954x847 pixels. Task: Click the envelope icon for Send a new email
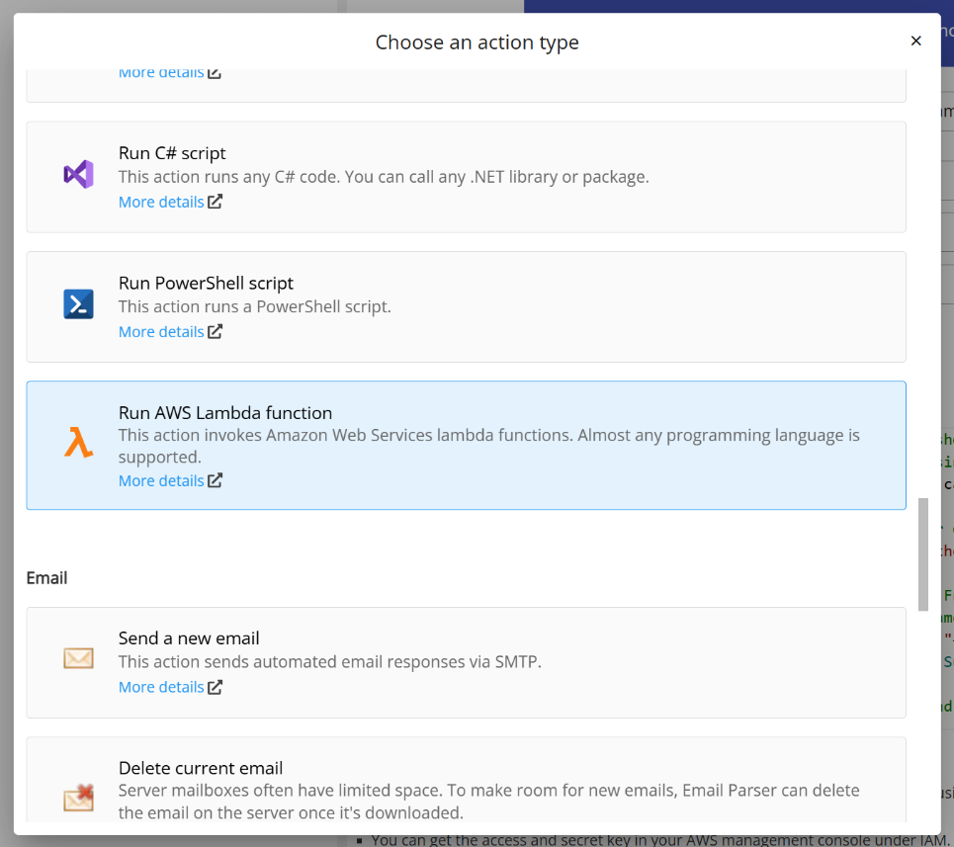tap(78, 657)
